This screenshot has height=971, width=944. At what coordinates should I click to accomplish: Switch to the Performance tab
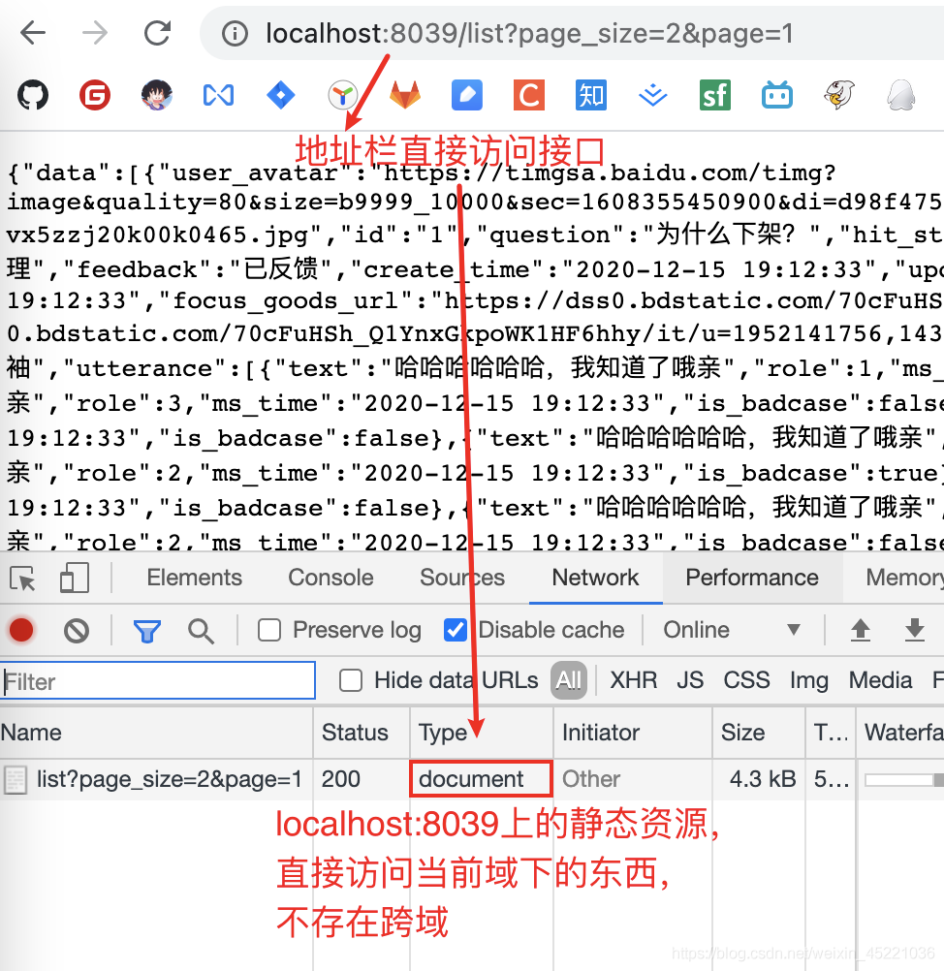[x=752, y=578]
